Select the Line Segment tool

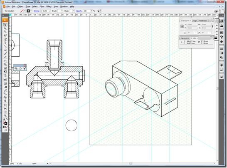(x=5, y=46)
